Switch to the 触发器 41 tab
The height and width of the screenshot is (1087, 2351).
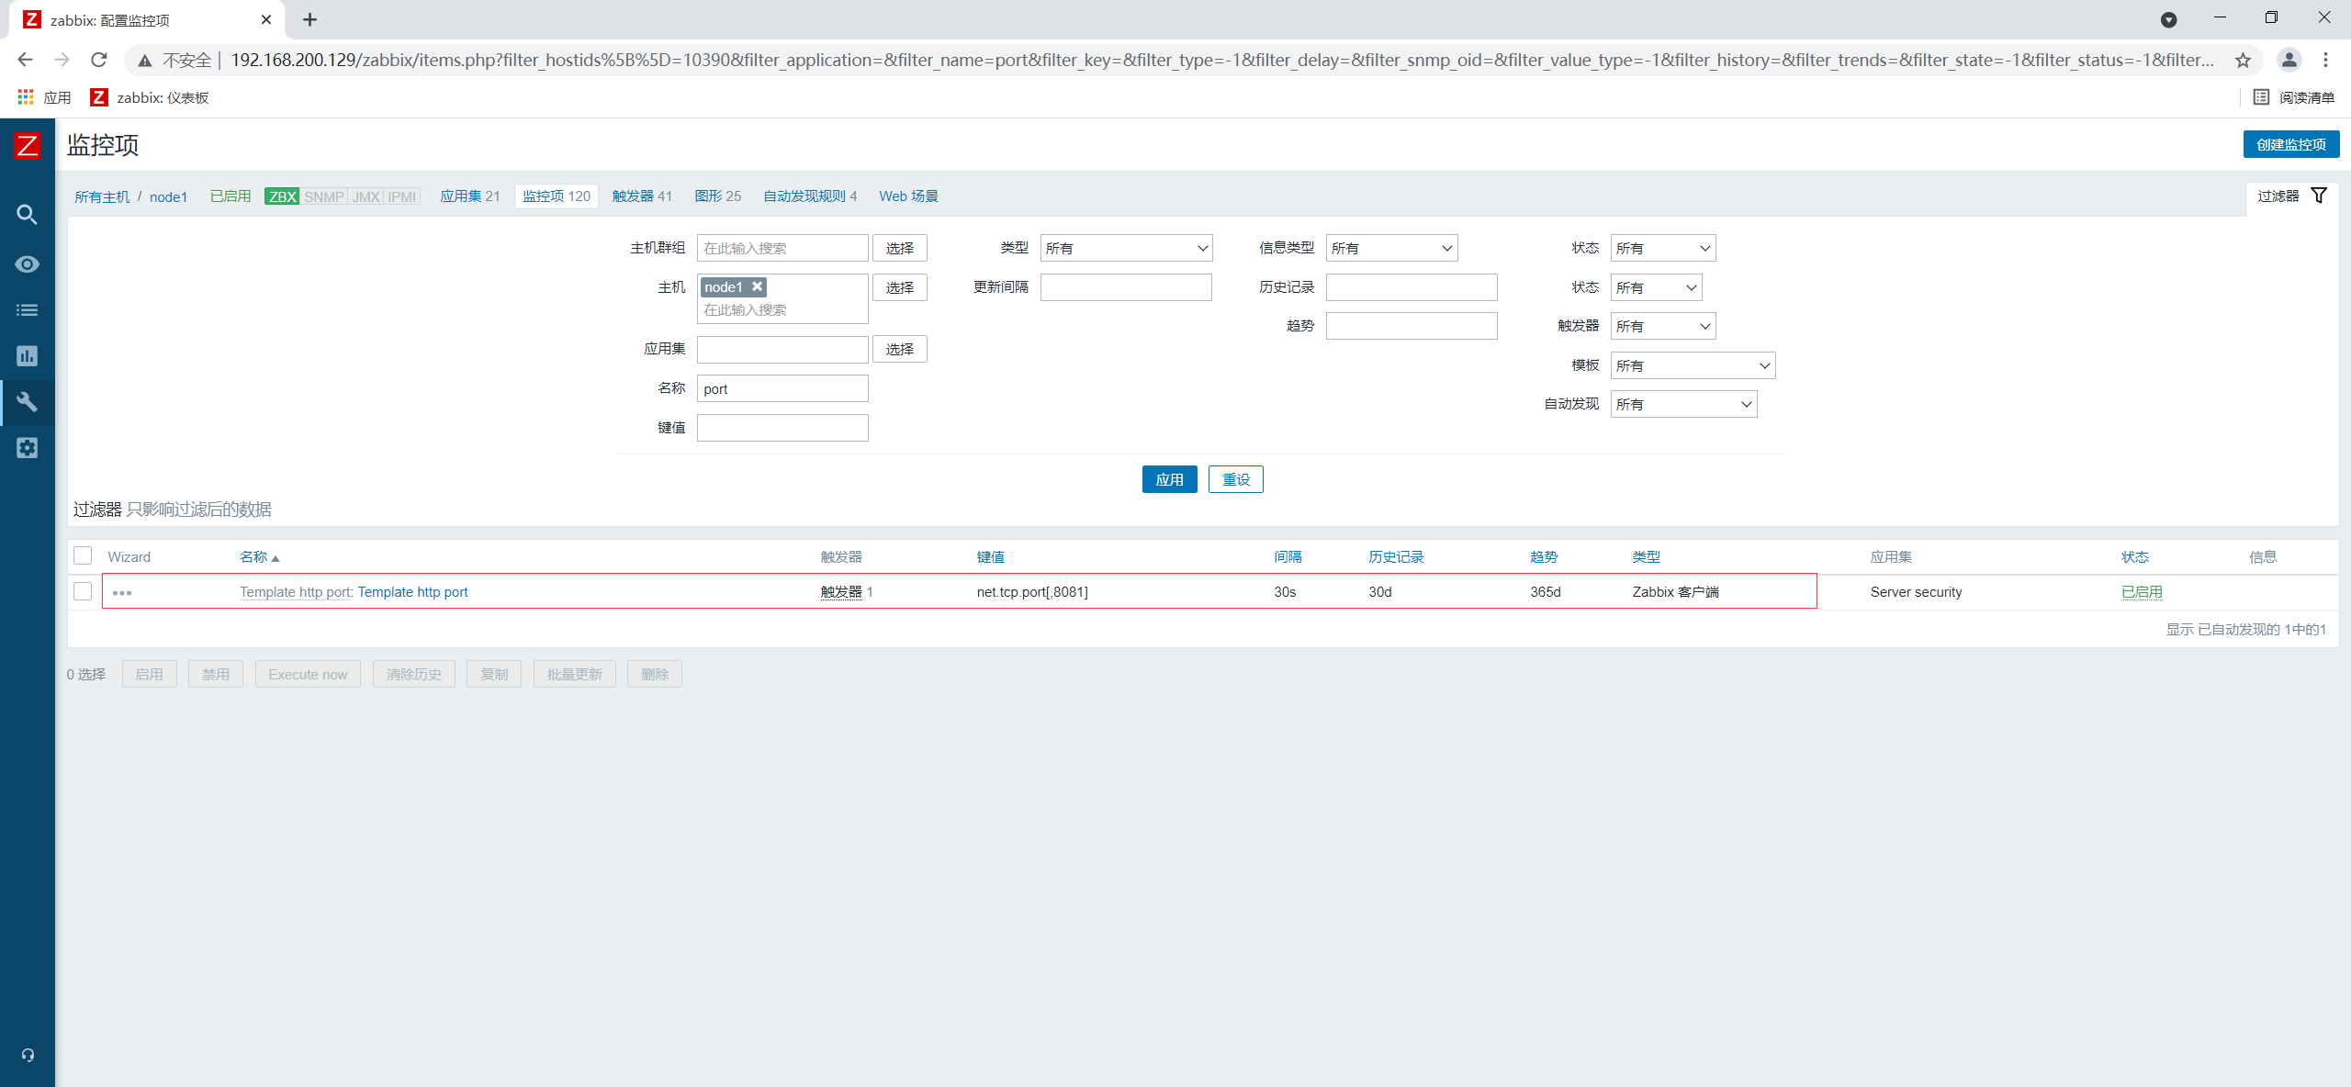point(641,196)
